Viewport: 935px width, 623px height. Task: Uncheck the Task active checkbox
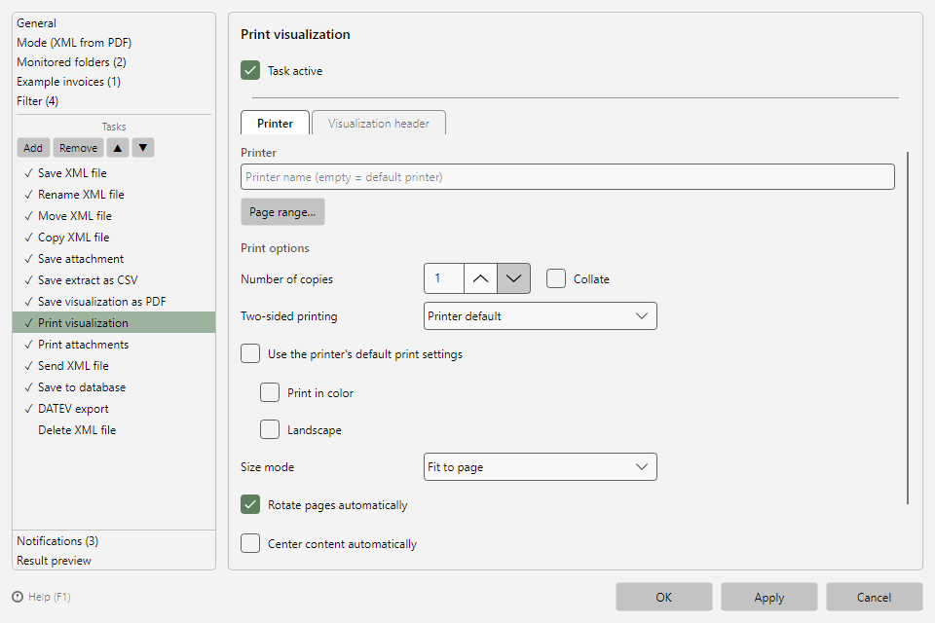click(250, 70)
